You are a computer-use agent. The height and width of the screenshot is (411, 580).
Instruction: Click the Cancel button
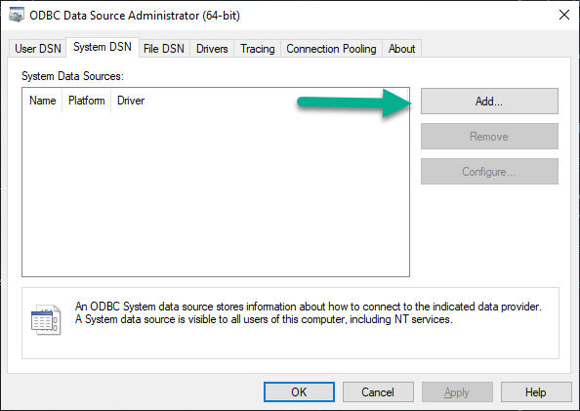pyautogui.click(x=378, y=391)
